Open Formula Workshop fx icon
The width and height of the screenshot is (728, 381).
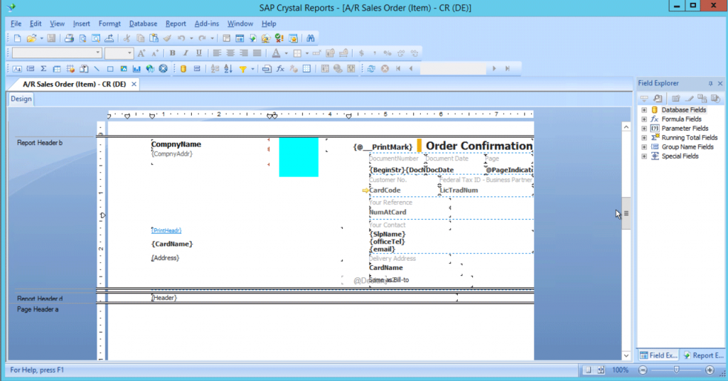280,69
